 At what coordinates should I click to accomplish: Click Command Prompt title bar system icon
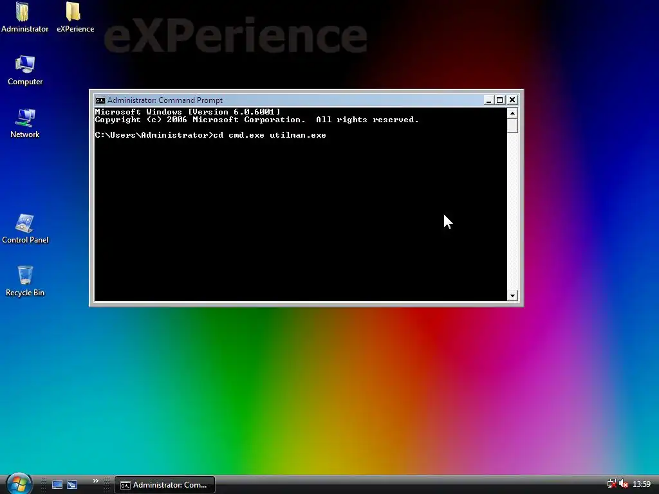click(100, 100)
